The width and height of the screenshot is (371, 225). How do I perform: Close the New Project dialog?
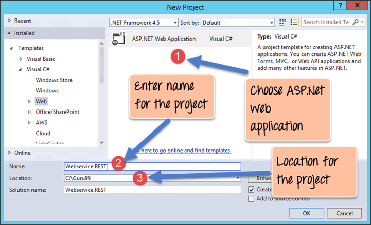(358, 7)
